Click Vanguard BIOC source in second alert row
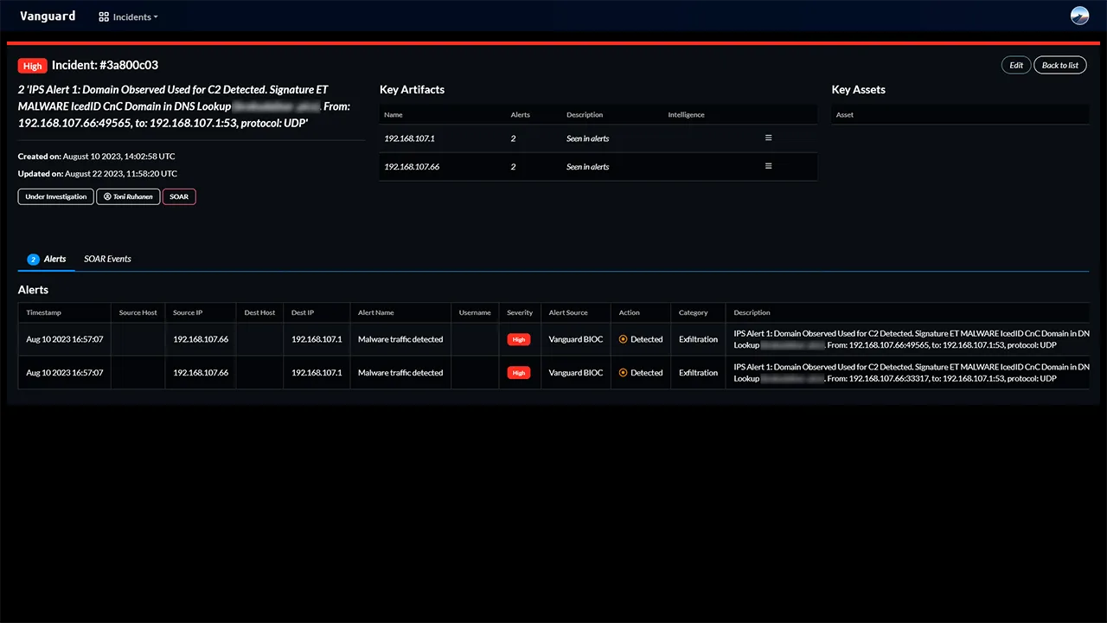The height and width of the screenshot is (623, 1107). [576, 373]
